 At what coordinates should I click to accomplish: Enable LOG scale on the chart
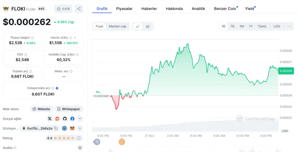coord(277,26)
